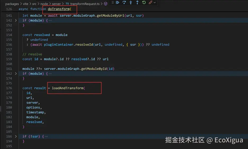This screenshot has width=248, height=149.
Task: Click the 'server,' argument on line 179
Action: tap(33, 102)
